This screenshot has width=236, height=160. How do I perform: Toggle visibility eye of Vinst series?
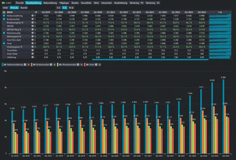pos(87,65)
